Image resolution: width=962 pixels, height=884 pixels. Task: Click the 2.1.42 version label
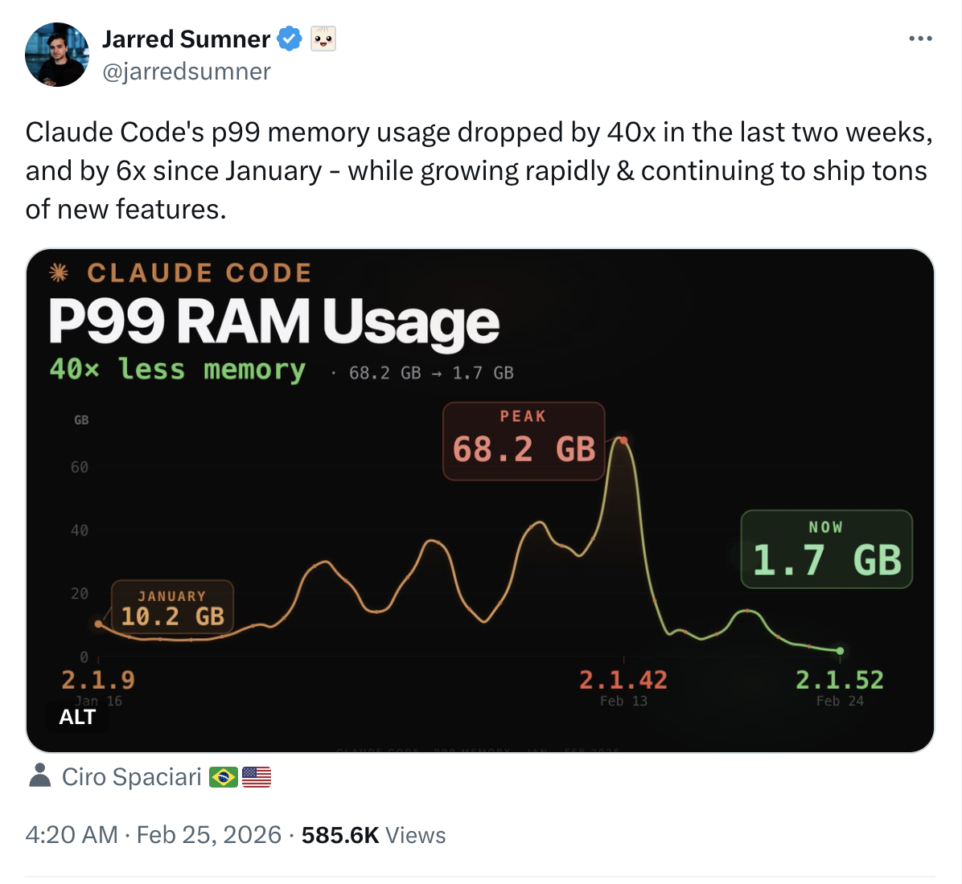[623, 681]
